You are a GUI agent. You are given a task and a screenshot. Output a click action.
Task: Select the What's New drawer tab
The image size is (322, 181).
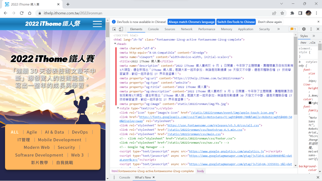[143, 177]
